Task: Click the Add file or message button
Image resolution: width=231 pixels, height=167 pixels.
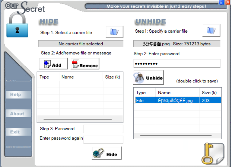Action: click(x=53, y=63)
